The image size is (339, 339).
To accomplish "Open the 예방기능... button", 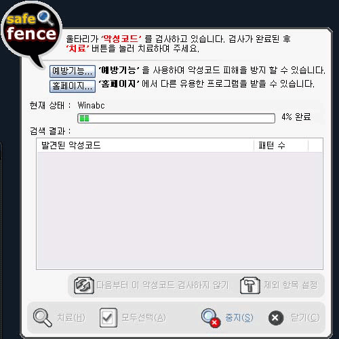I will click(73, 71).
